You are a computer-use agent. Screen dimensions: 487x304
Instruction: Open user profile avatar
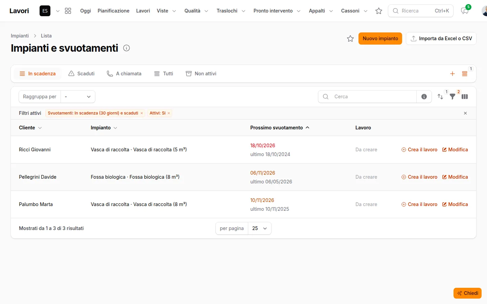(484, 11)
